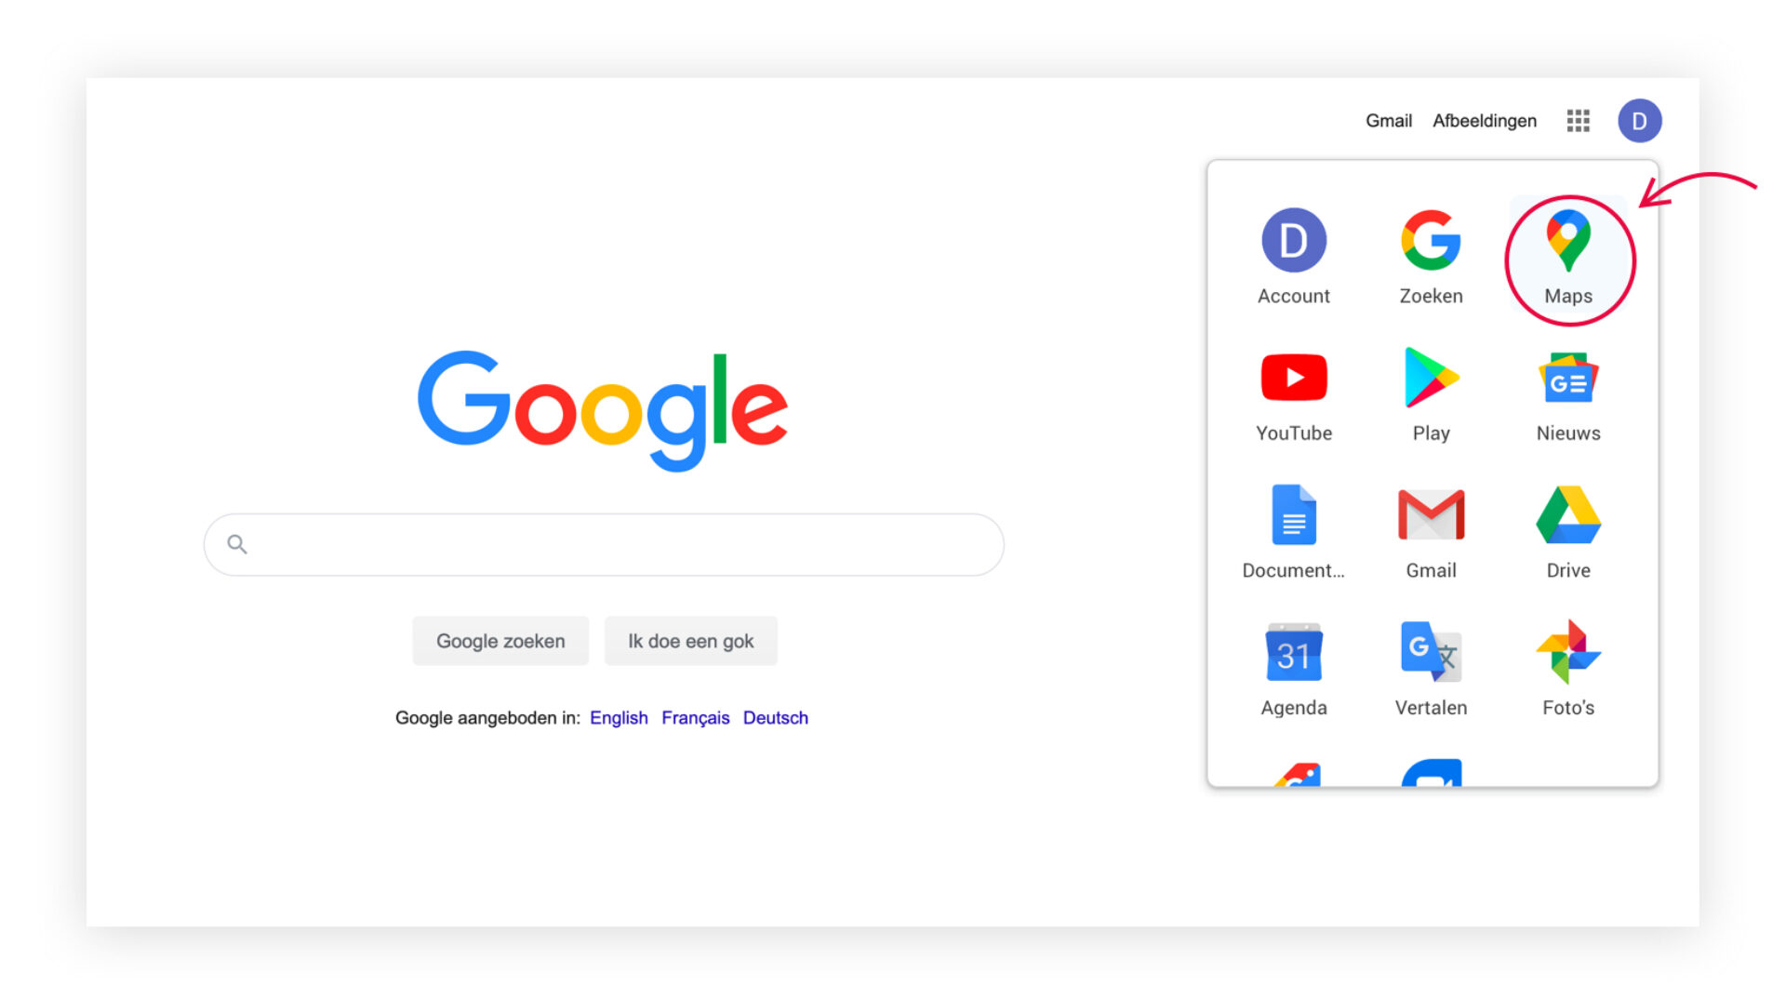
Task: Go to Afbeeldingen in header
Action: [x=1484, y=121]
